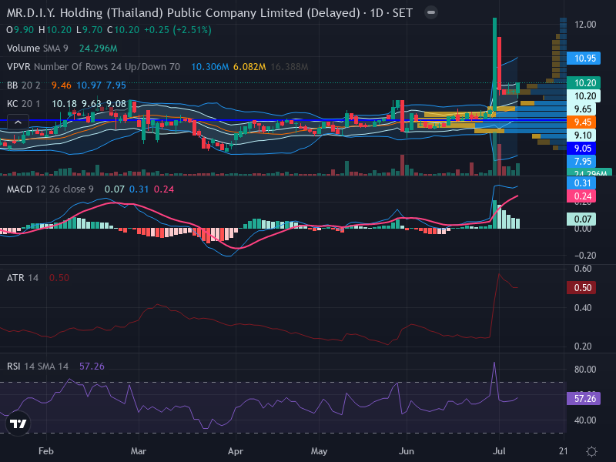This screenshot has width=616, height=462.
Task: Click the 10.95 price label on axis
Action: point(584,59)
